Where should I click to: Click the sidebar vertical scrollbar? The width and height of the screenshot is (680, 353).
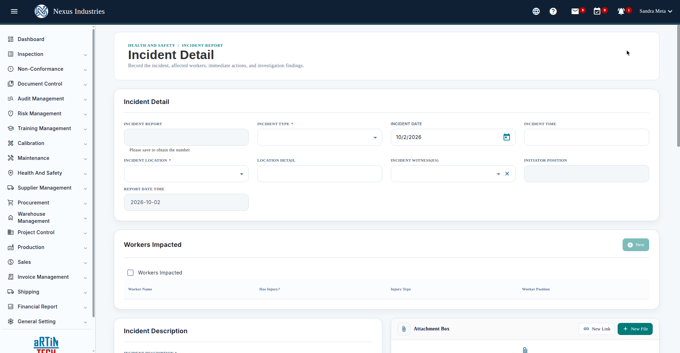(94, 173)
